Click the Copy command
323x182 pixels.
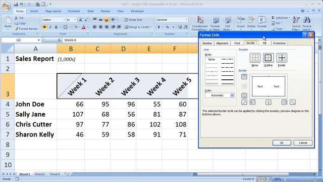click(20, 23)
